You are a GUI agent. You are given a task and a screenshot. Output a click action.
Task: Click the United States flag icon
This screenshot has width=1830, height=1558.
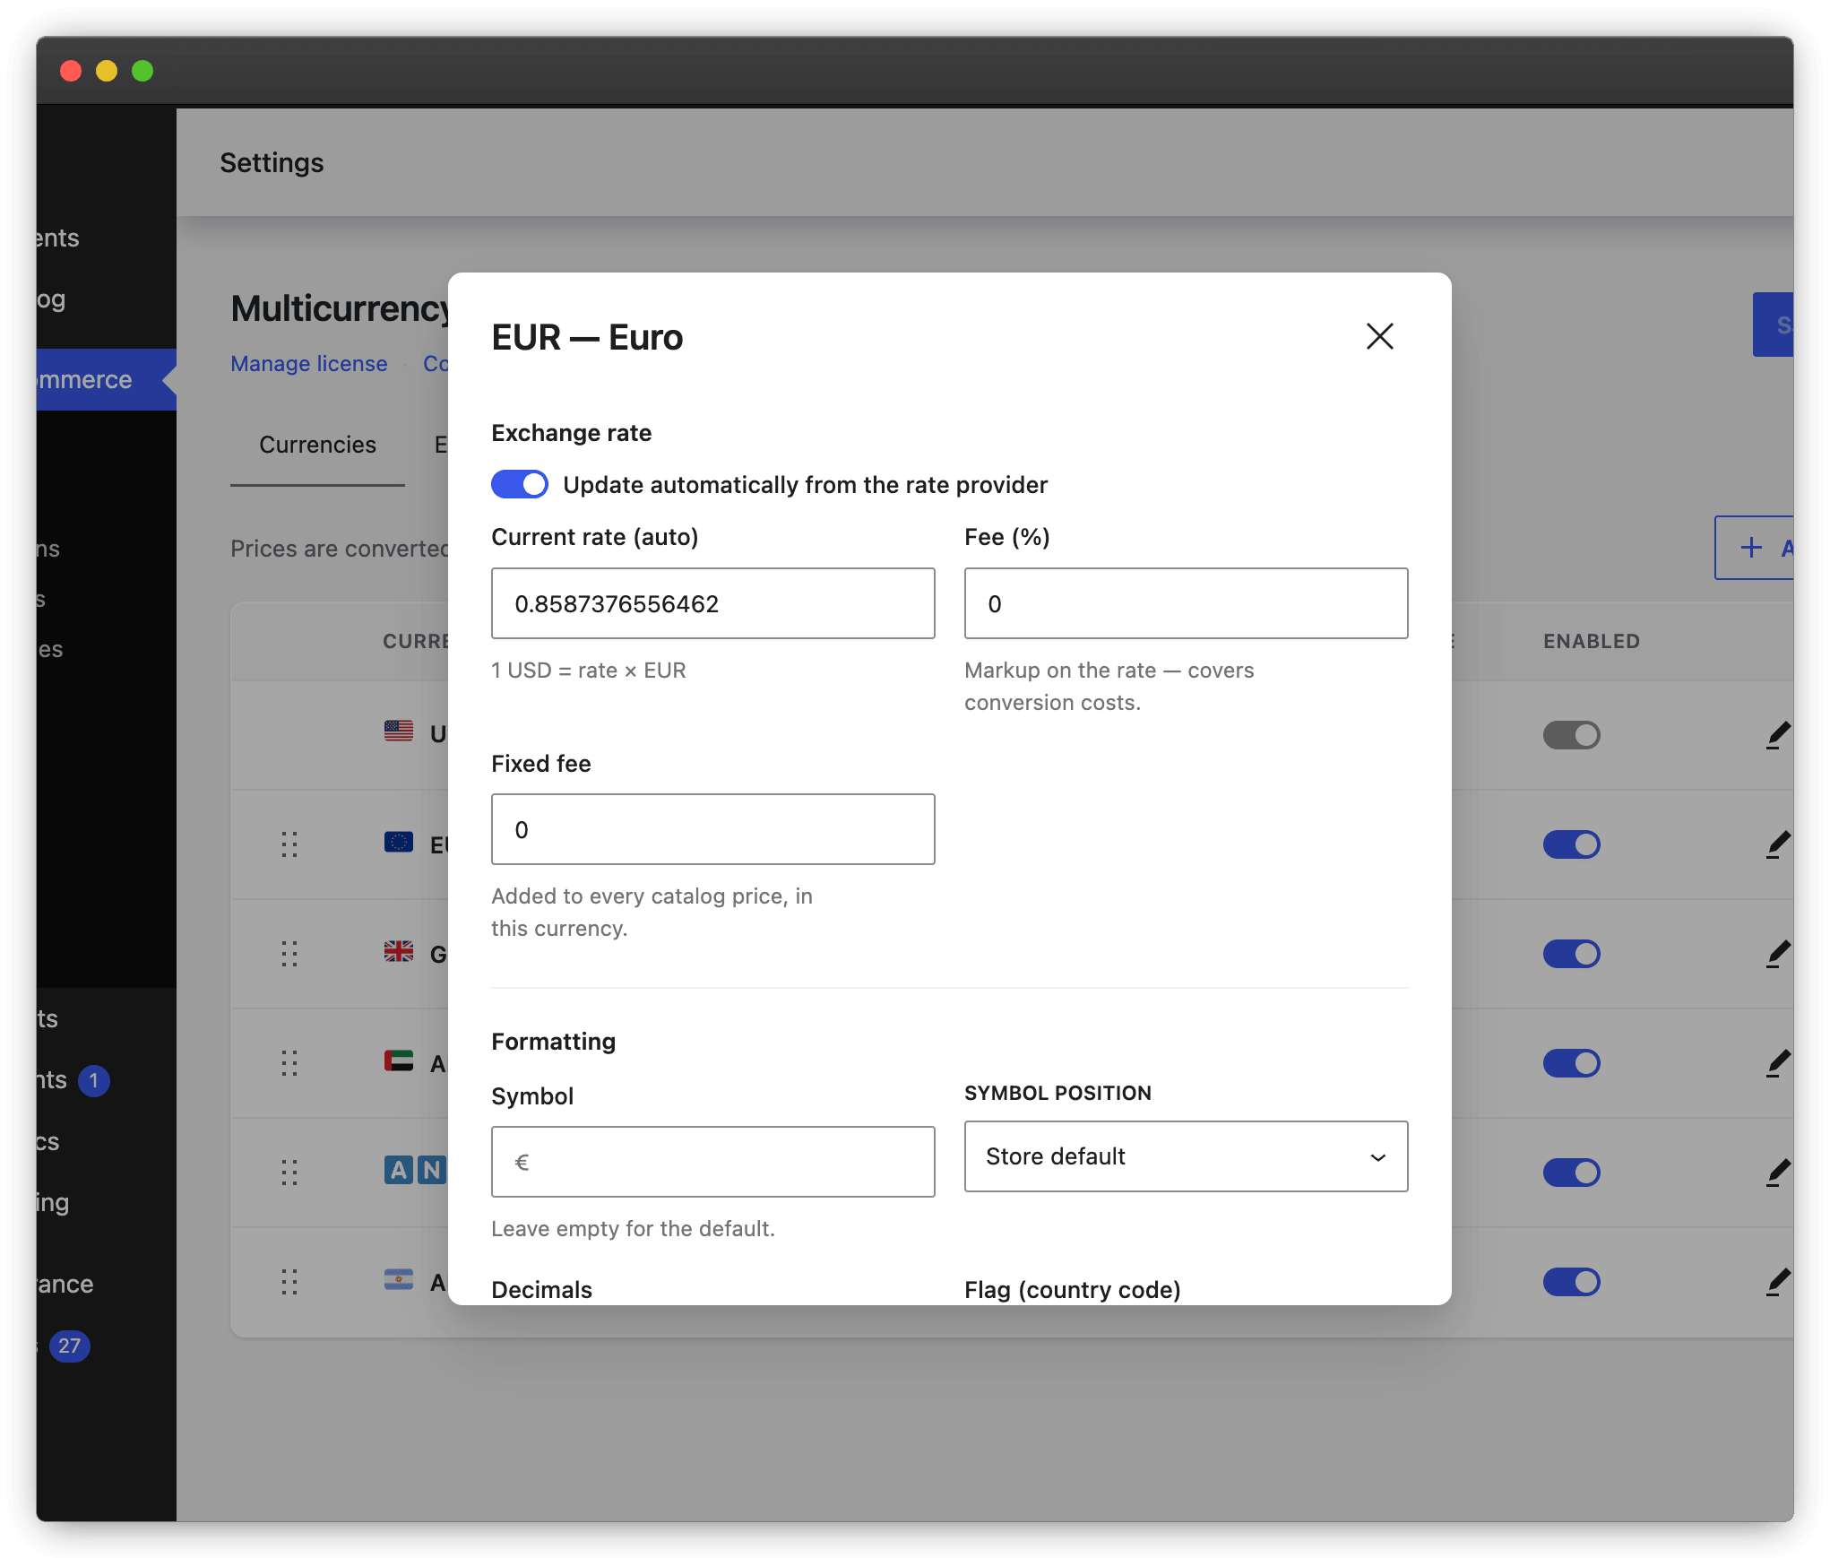pyautogui.click(x=399, y=731)
